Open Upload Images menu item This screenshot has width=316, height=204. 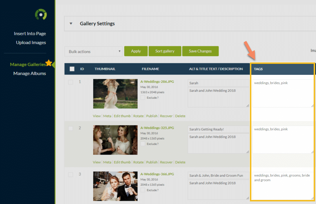pyautogui.click(x=31, y=42)
